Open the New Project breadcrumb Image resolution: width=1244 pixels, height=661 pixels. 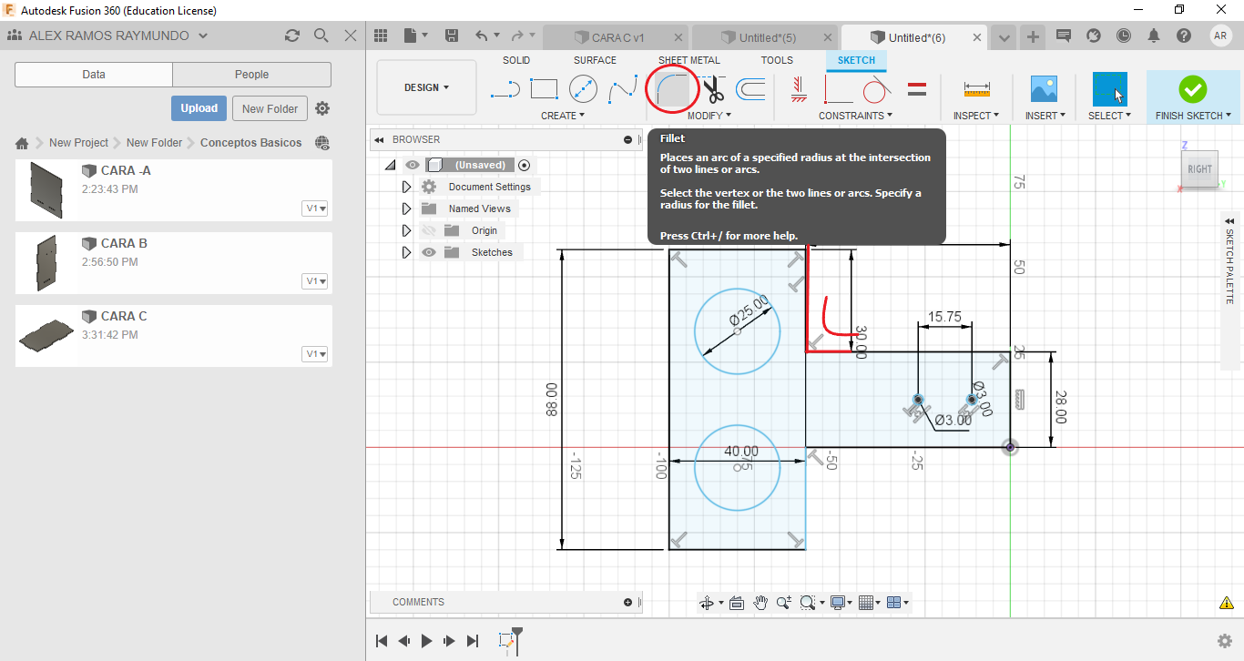78,143
